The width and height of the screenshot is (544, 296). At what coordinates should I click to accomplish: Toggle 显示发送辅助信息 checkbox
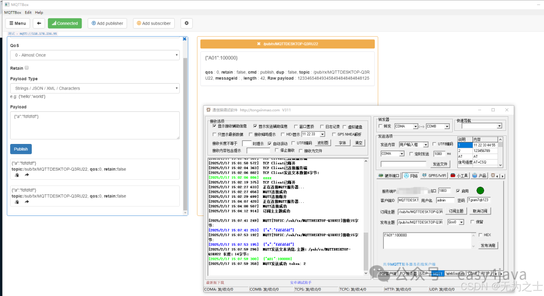point(255,126)
